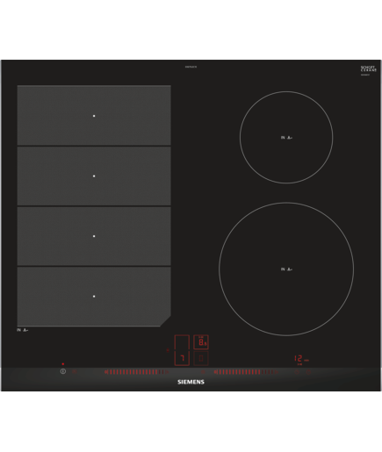
Task: Tap the main power on/off symbol
Action: (x=63, y=371)
